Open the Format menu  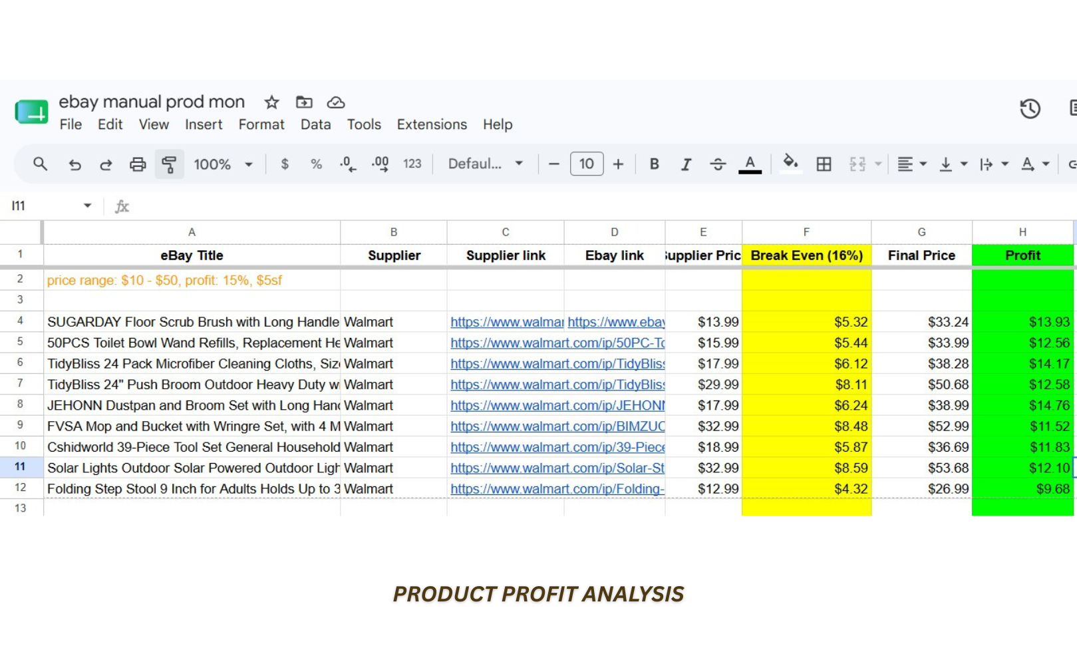(x=261, y=124)
